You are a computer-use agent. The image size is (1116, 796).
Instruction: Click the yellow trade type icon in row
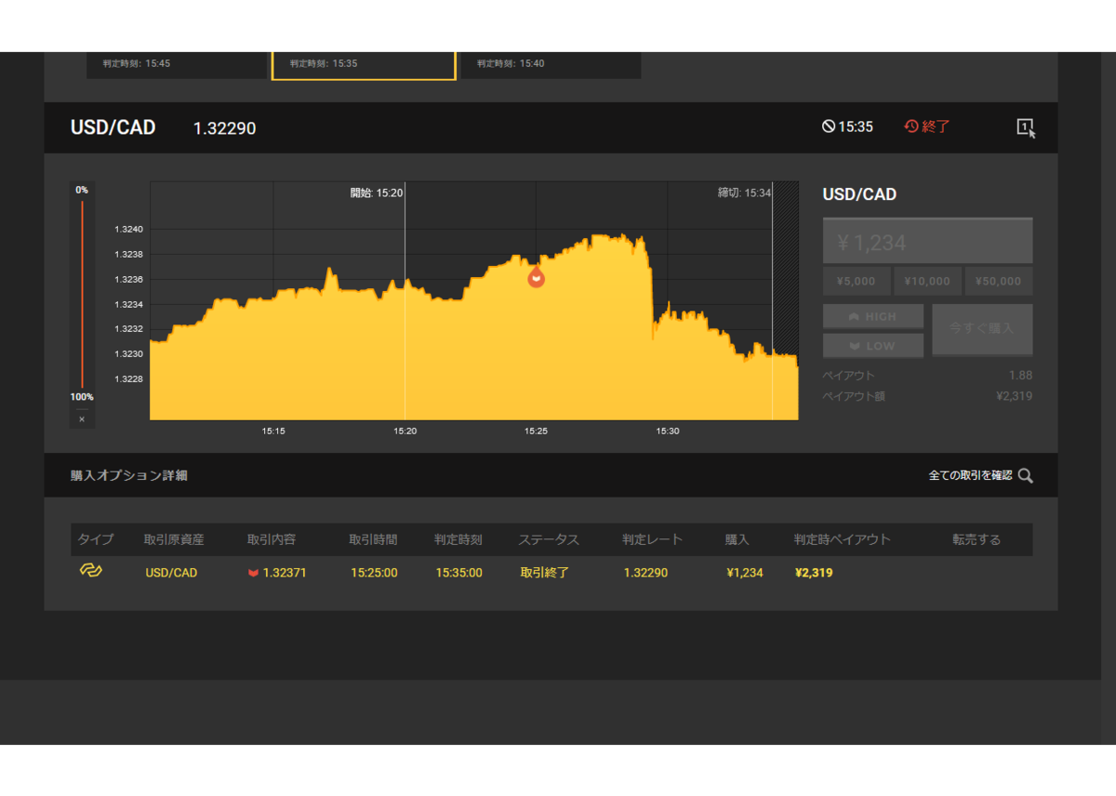coord(90,570)
